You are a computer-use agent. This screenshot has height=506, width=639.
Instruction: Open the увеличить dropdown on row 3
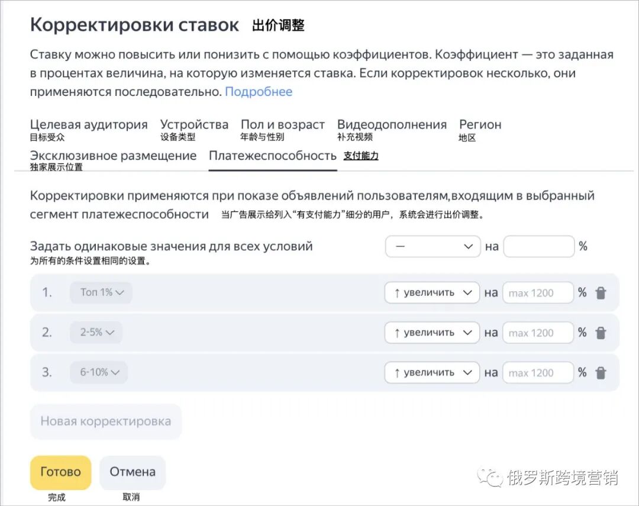click(x=431, y=372)
